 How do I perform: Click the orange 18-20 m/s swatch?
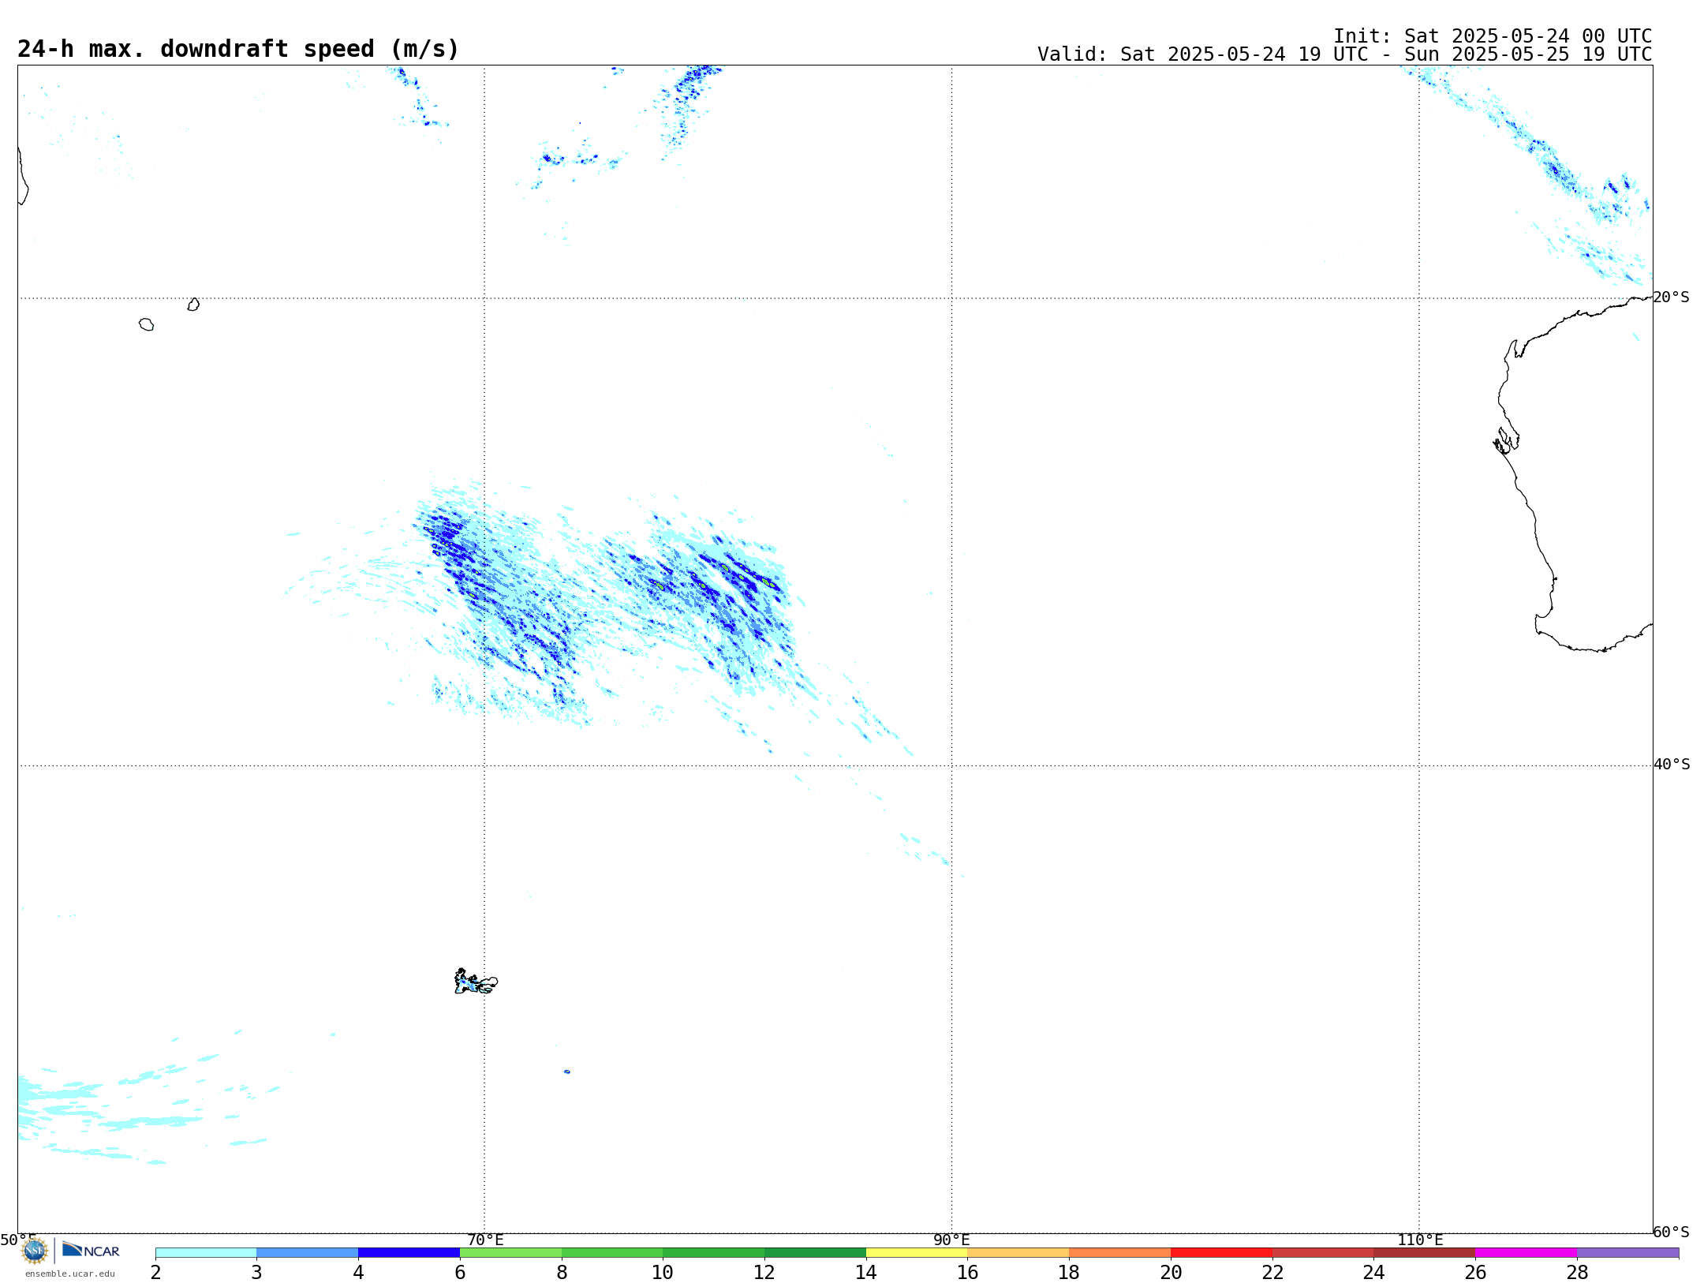[x=1119, y=1253]
